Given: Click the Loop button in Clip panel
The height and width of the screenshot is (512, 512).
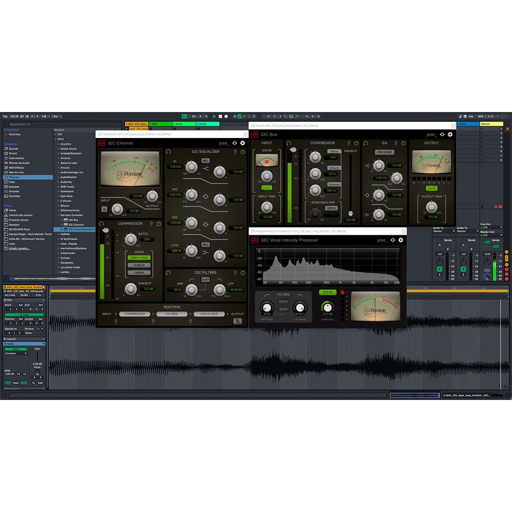Looking at the screenshot, I should coord(24,314).
